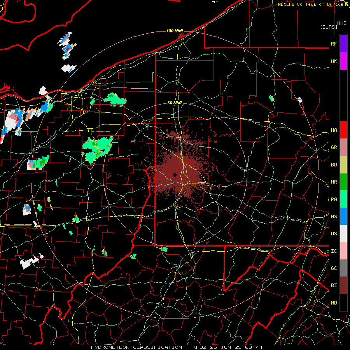Click the DS white legend swatch
Image resolution: width=350 pixels, height=350 pixels.
tap(343, 233)
